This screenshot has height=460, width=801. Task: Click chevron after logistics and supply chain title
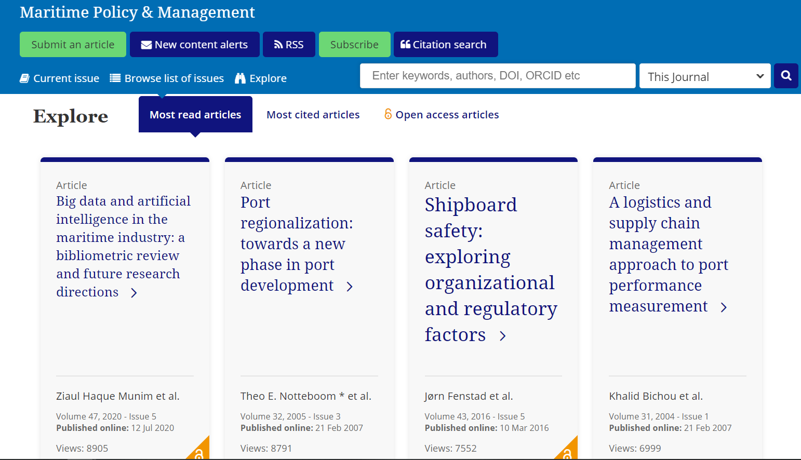(724, 307)
